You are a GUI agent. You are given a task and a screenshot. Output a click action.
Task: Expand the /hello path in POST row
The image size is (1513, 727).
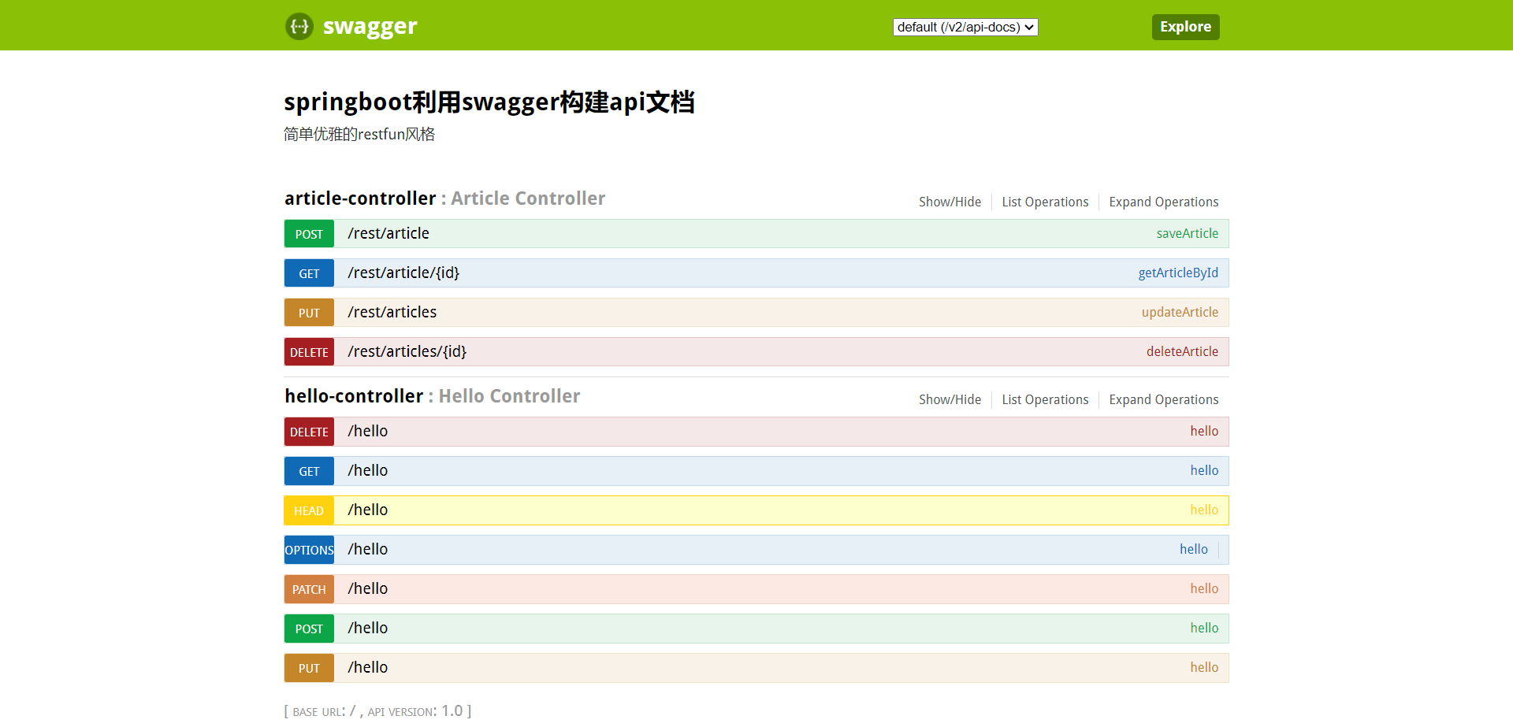(368, 628)
